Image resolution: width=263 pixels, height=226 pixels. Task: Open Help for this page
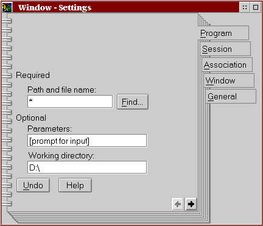point(75,185)
